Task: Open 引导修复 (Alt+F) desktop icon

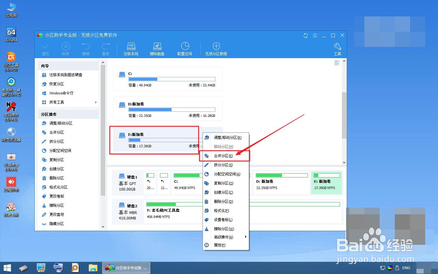Action: coord(11,162)
